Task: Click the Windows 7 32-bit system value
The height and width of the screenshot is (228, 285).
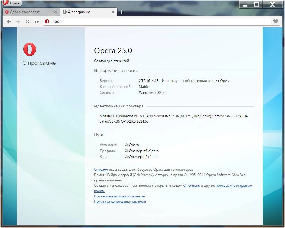Action: point(153,93)
